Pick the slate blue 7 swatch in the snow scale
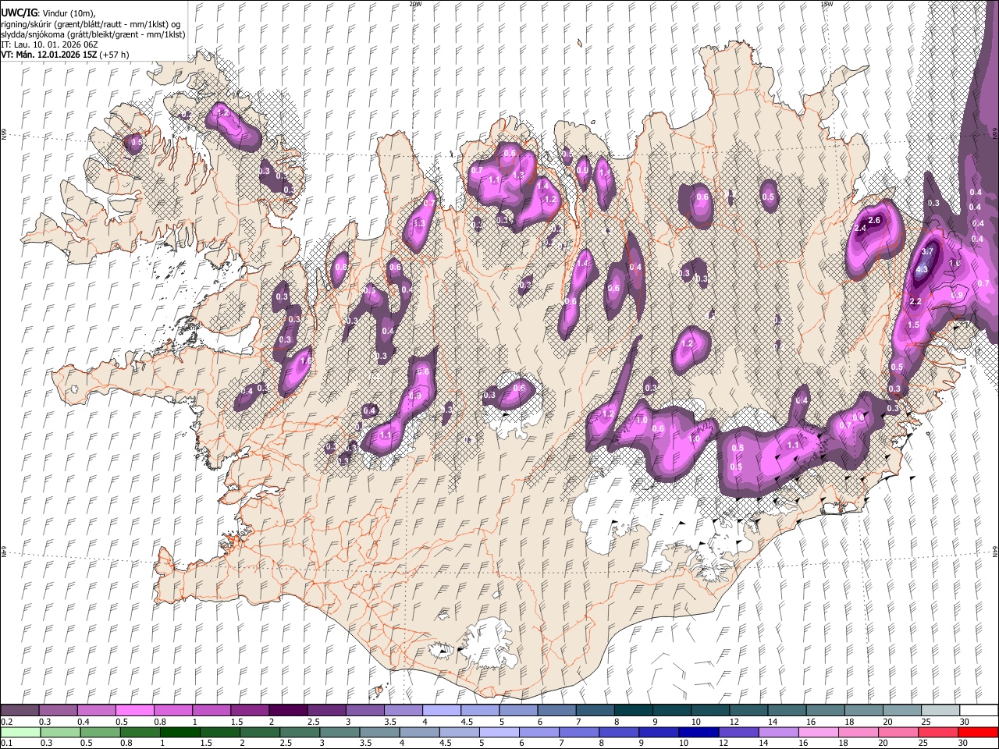Image resolution: width=999 pixels, height=749 pixels. [595, 711]
